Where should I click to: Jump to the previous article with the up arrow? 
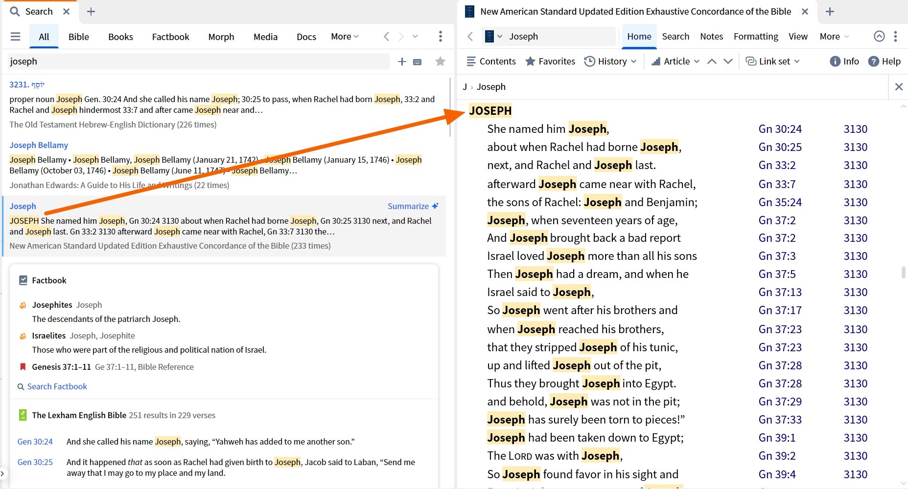click(712, 62)
